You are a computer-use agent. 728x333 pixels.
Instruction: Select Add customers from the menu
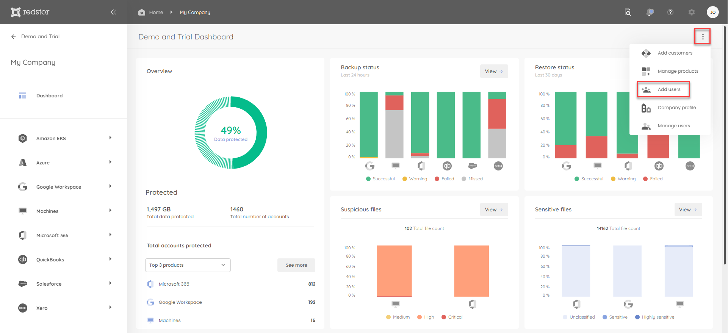[x=670, y=53]
